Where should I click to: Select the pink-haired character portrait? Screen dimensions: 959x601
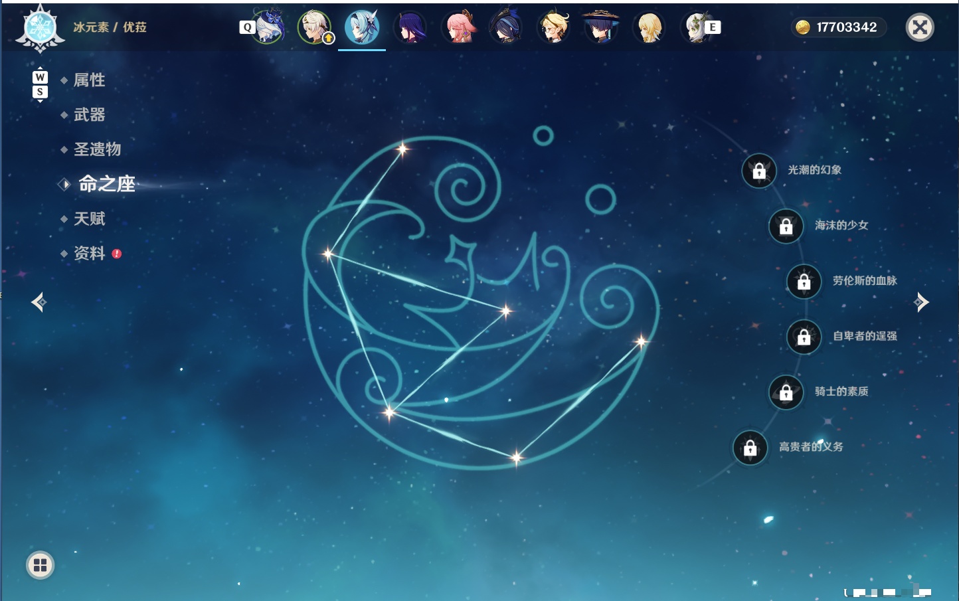tap(458, 27)
